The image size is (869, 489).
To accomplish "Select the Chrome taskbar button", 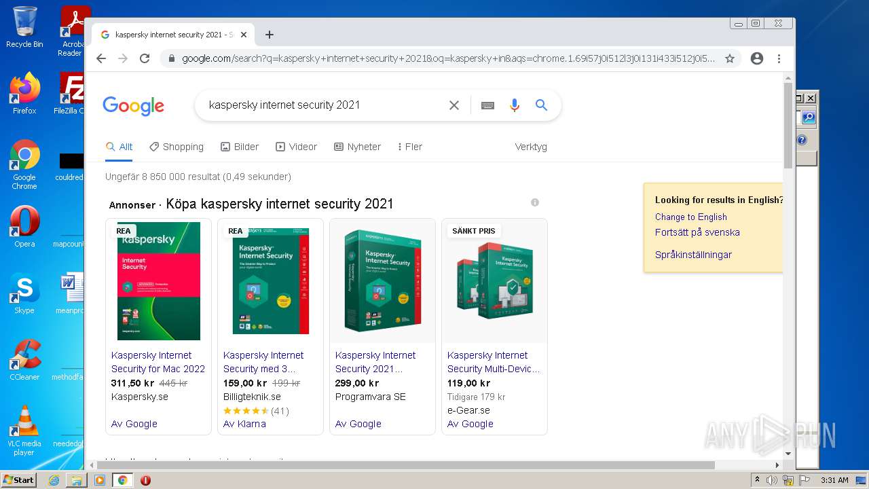I will (x=123, y=480).
